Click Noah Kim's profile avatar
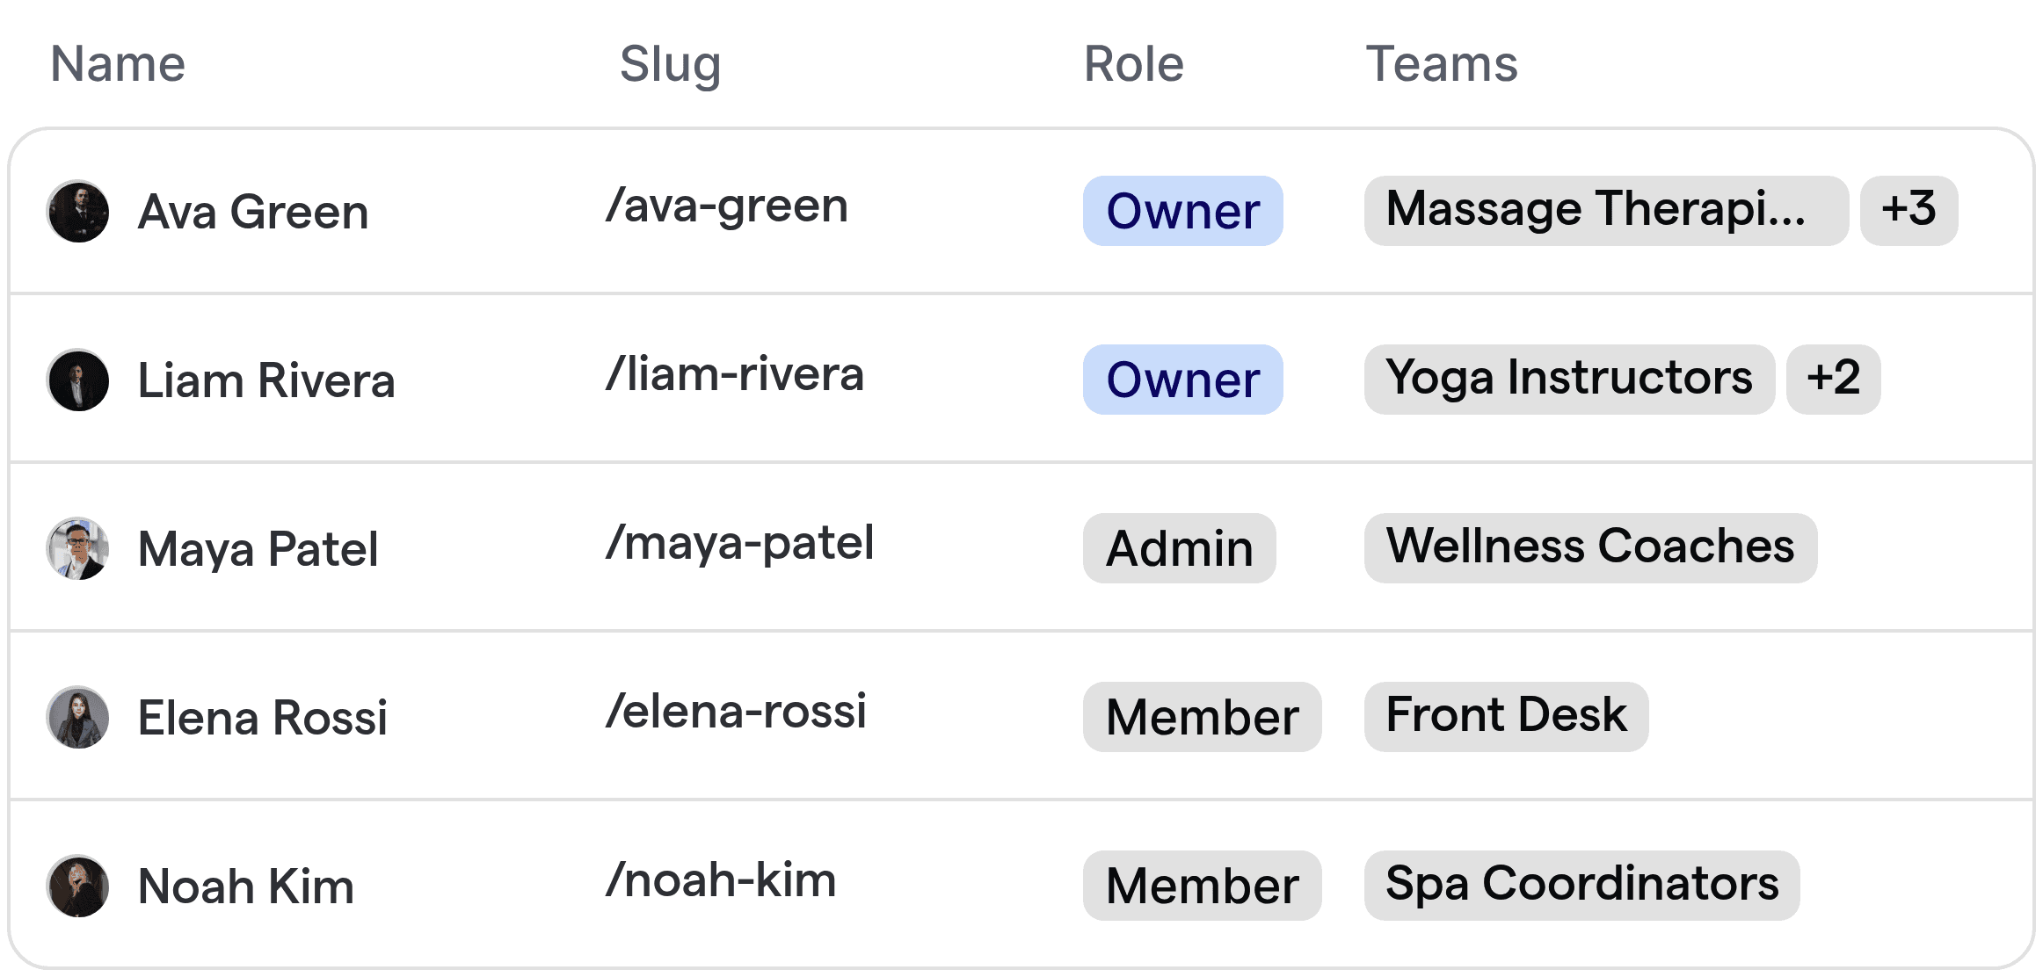This screenshot has width=2043, height=977. point(78,886)
